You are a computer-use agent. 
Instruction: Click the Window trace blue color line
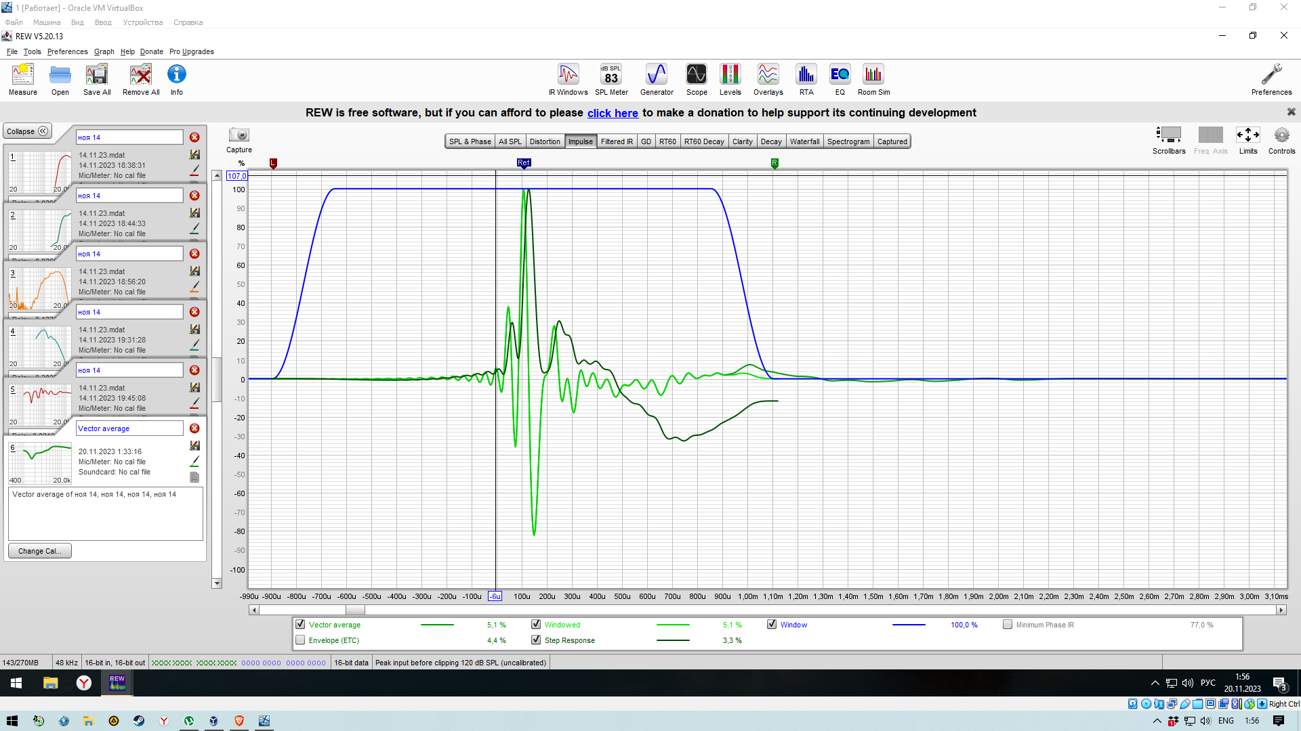point(908,625)
